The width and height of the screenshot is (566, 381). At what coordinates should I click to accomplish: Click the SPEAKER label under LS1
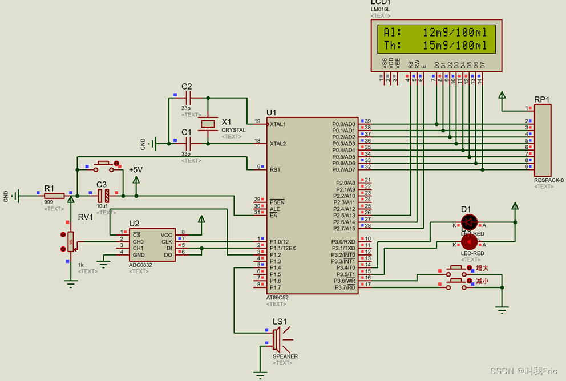coord(285,356)
